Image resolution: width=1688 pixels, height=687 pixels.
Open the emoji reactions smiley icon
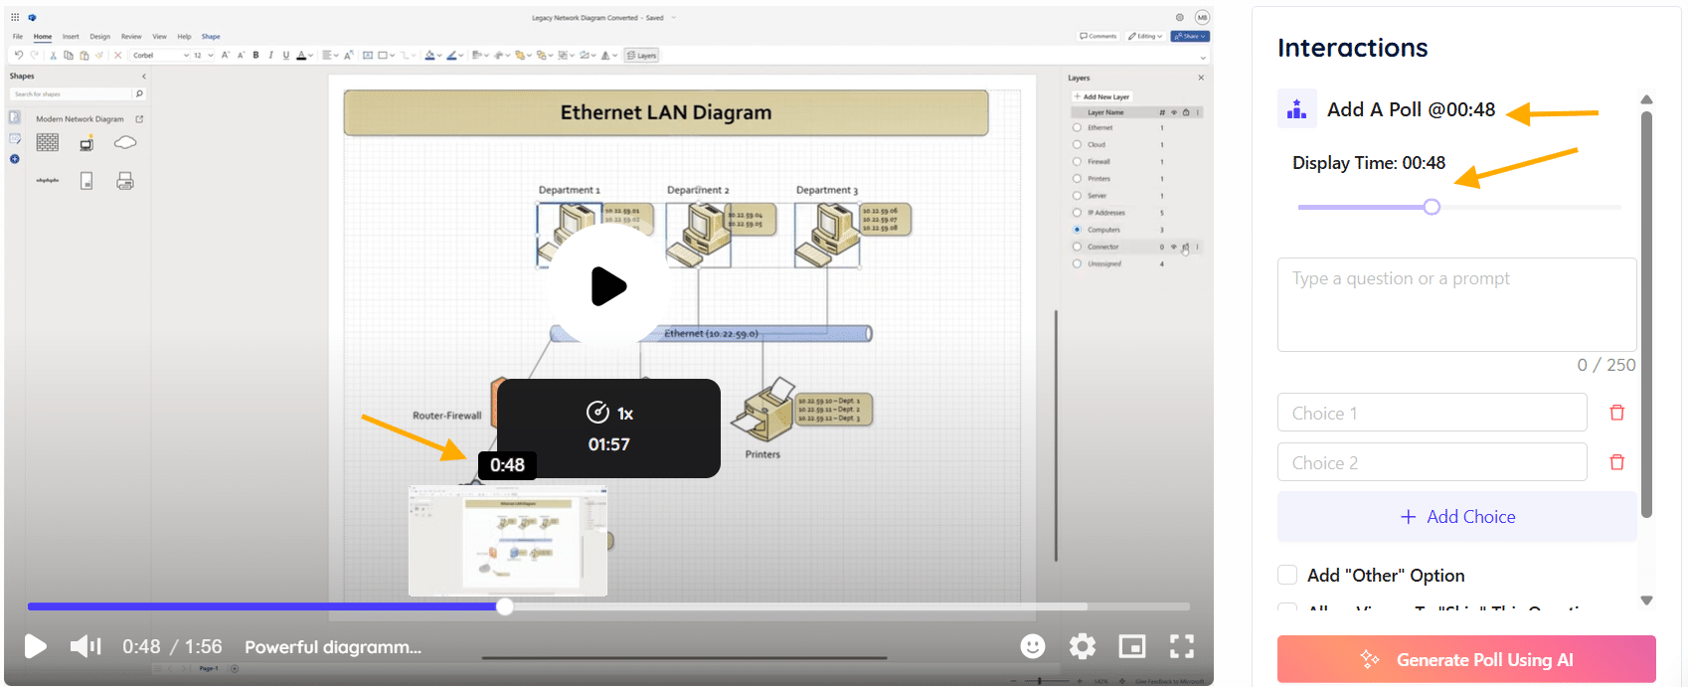(x=1033, y=646)
